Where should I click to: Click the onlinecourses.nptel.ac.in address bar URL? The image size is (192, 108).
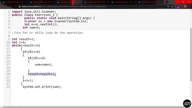pyautogui.click(x=64, y=7)
